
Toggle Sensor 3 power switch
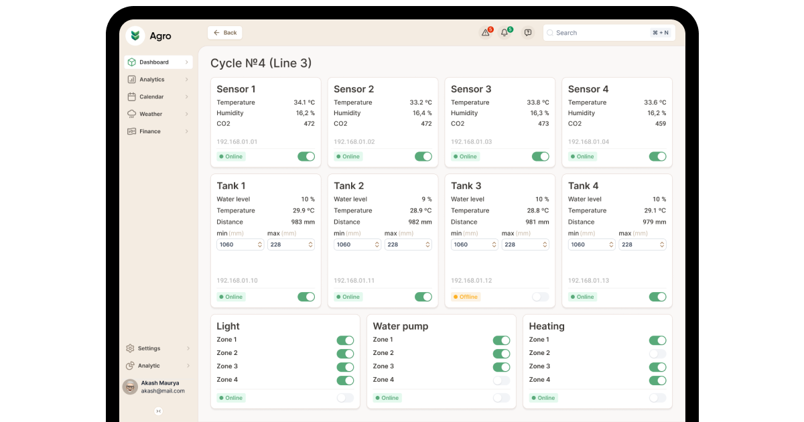[541, 156]
